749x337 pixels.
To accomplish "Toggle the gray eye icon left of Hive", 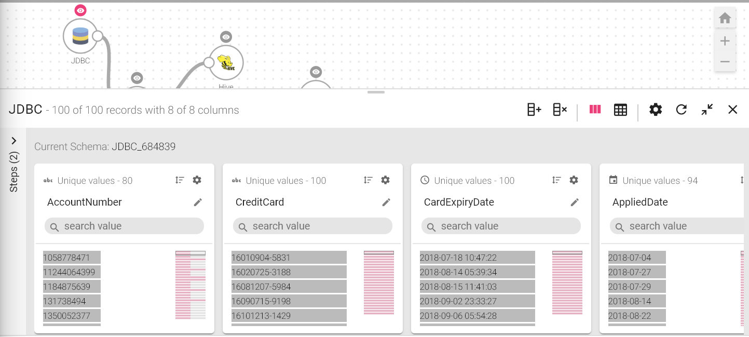I will (137, 78).
